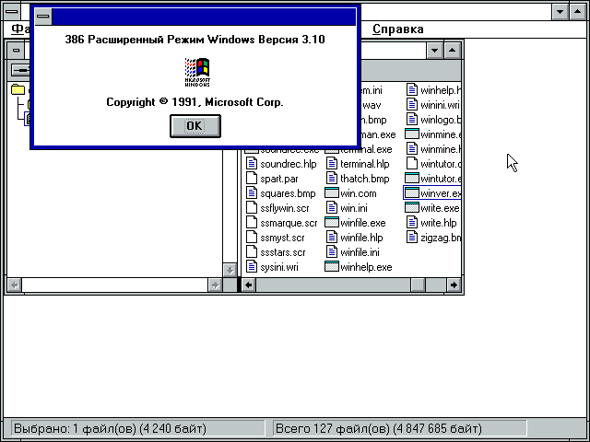Select file winfile.hlp
The width and height of the screenshot is (590, 442).
(354, 238)
